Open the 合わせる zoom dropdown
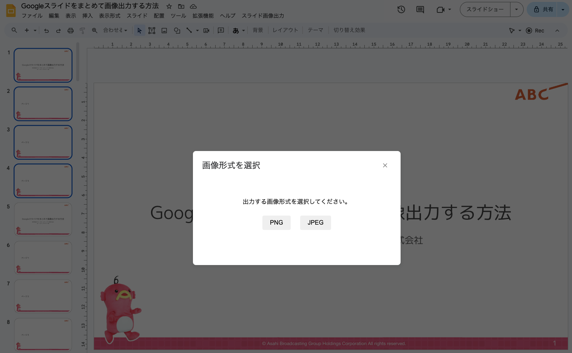The image size is (572, 353). (115, 31)
